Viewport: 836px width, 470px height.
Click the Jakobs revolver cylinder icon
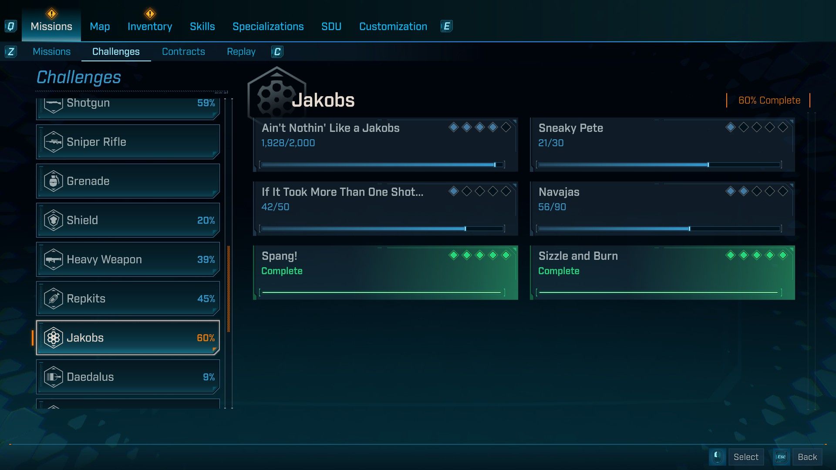[x=54, y=338]
